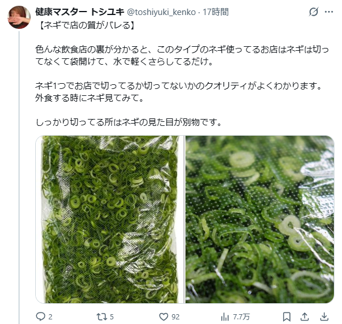Click the repost count 5
Screen dimensions: 342x324
(x=111, y=317)
